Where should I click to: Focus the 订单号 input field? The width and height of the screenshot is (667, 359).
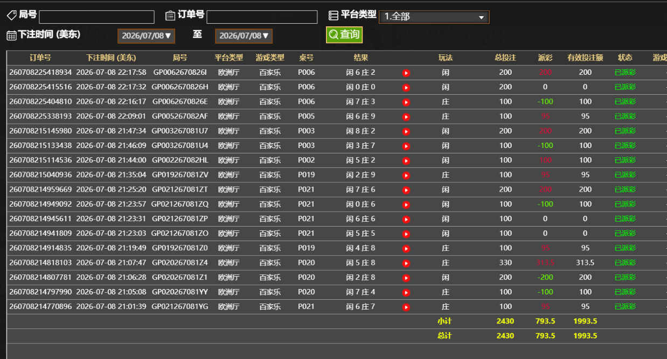[x=262, y=17]
